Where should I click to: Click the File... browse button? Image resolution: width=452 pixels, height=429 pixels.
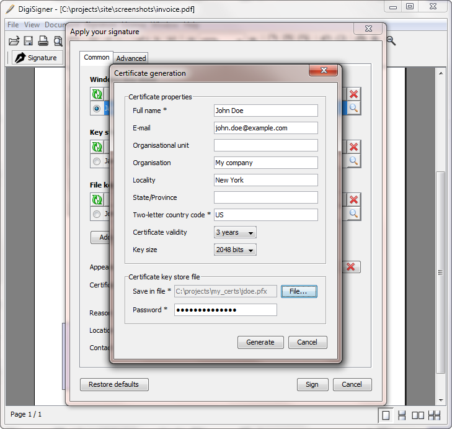(299, 291)
